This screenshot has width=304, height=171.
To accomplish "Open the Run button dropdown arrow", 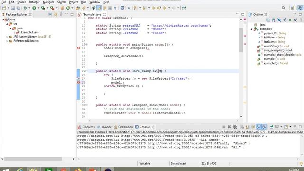I will (x=38, y=8).
